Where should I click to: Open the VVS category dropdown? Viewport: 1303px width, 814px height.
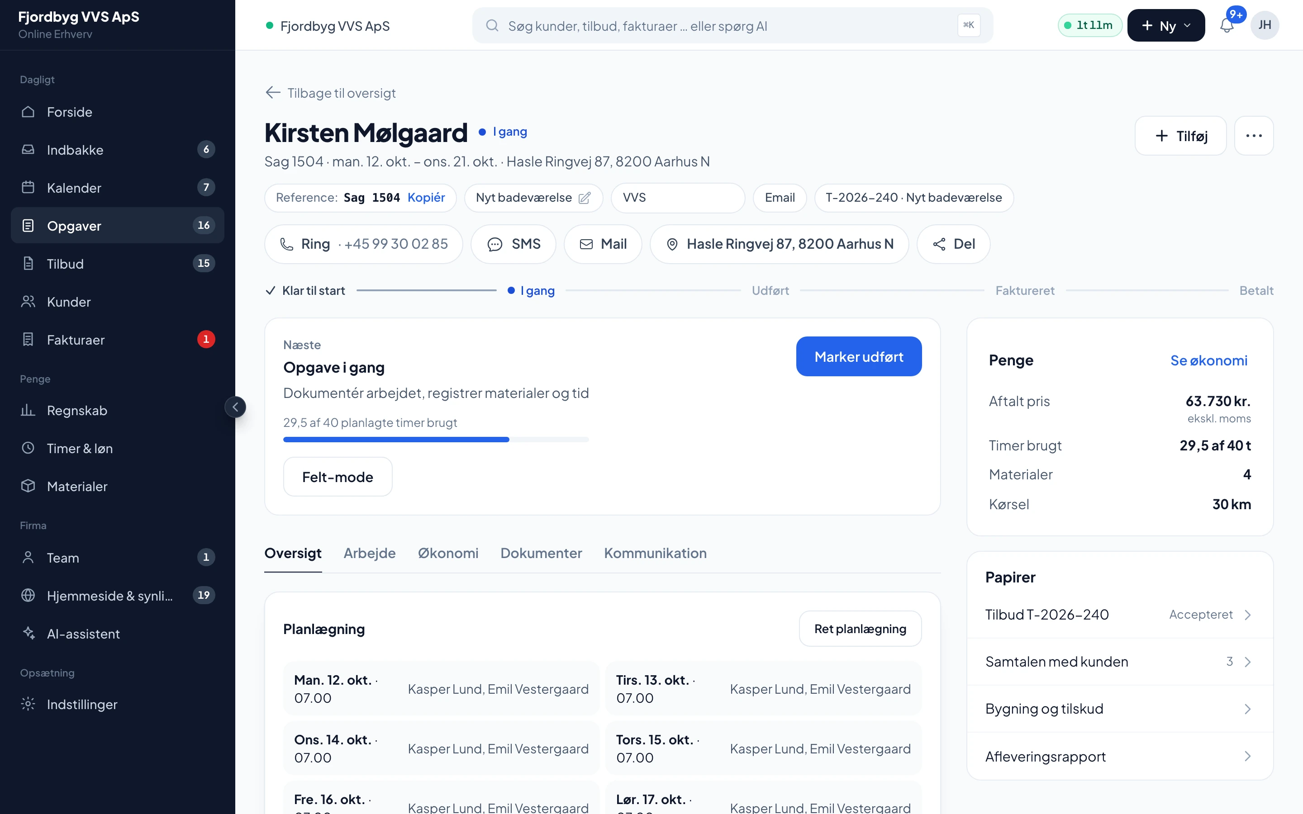click(678, 198)
